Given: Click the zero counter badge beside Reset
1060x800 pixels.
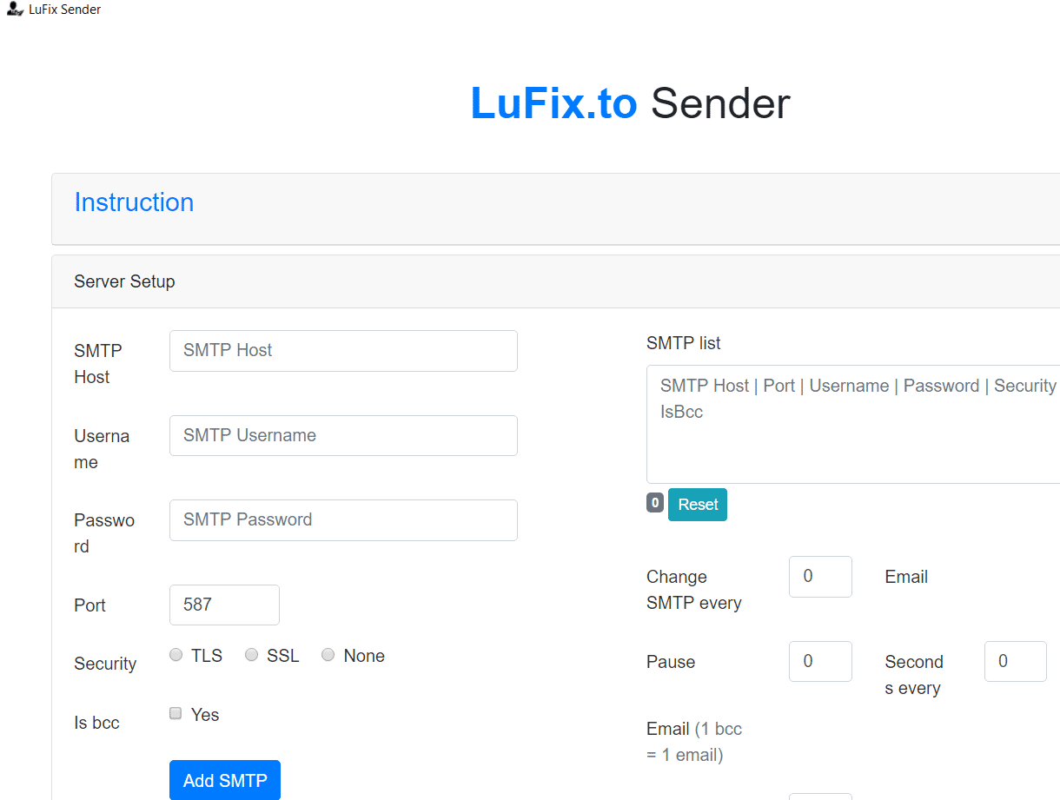Looking at the screenshot, I should pyautogui.click(x=654, y=502).
